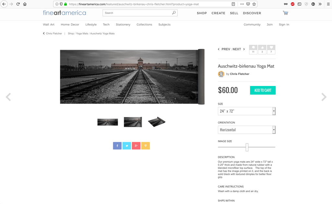Click the Join link

pos(269,25)
